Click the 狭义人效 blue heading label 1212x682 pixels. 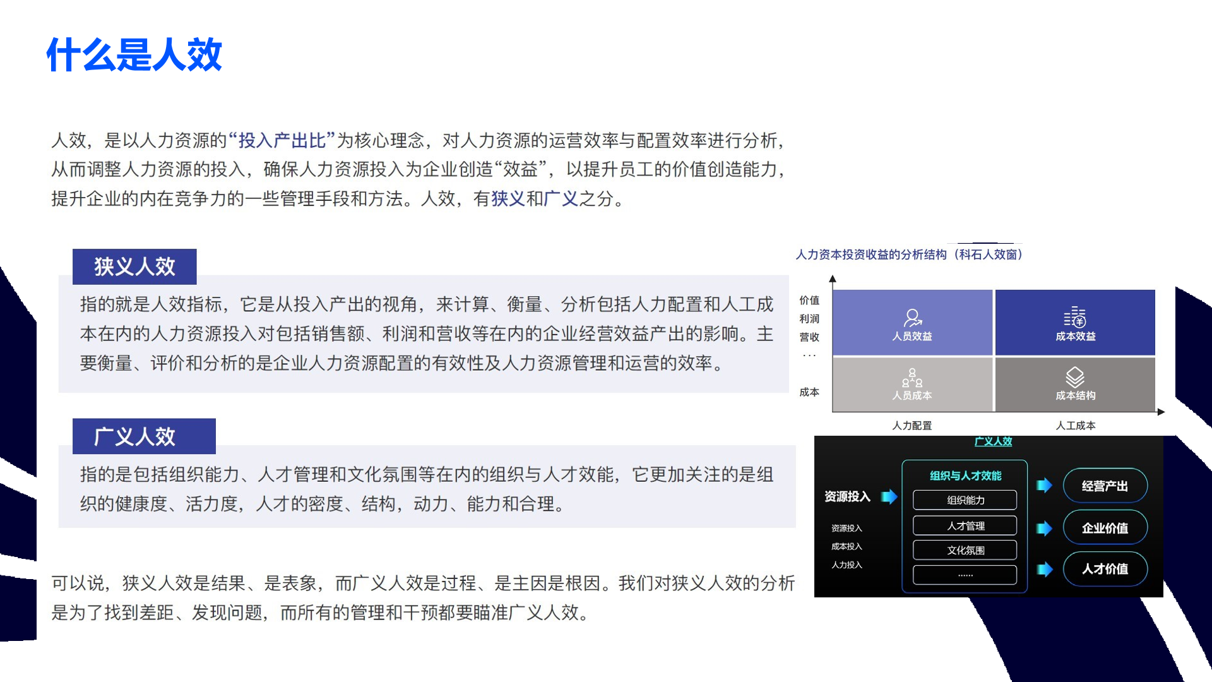pos(134,266)
